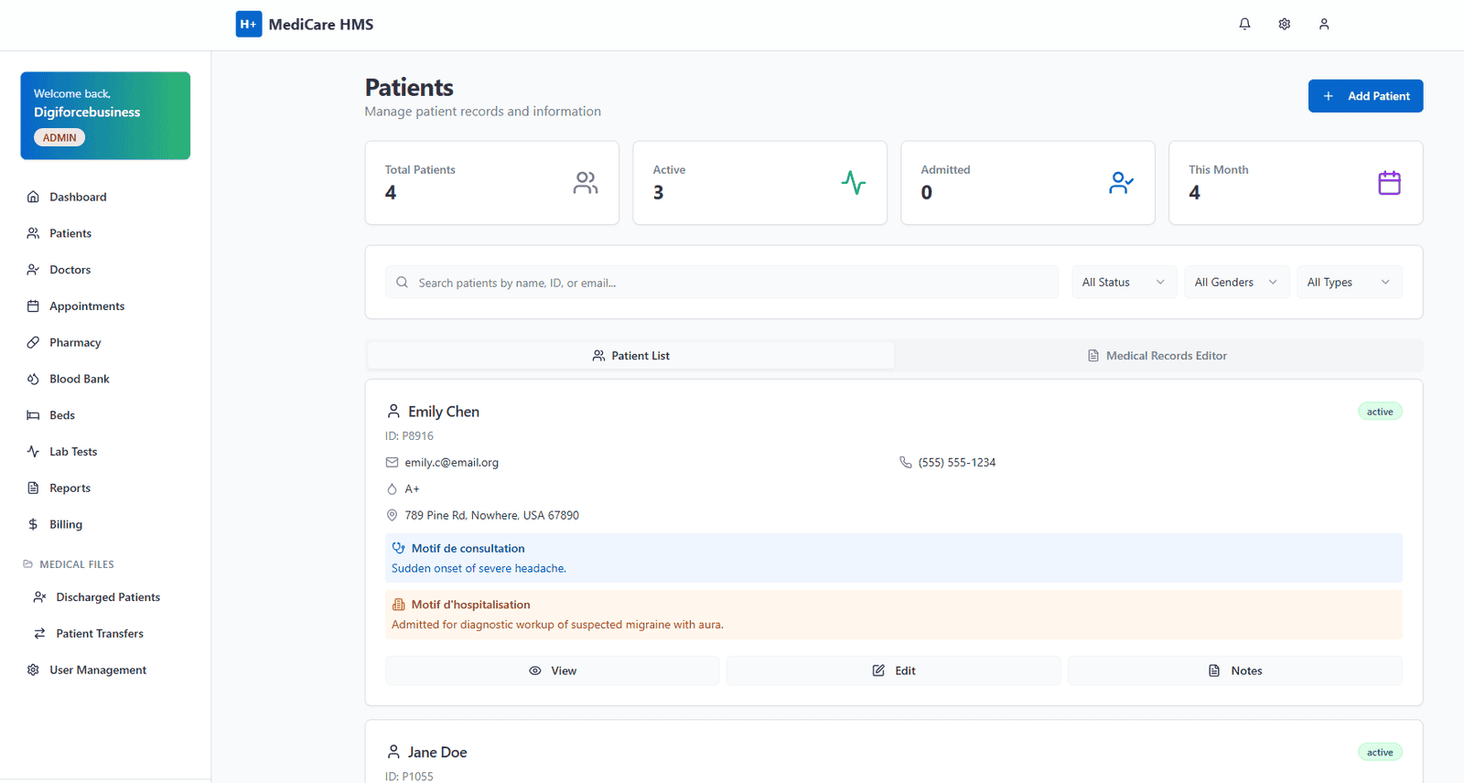Screen dimensions: 1464x783
Task: Switch to the Medical Records Editor tab
Action: pos(1157,356)
